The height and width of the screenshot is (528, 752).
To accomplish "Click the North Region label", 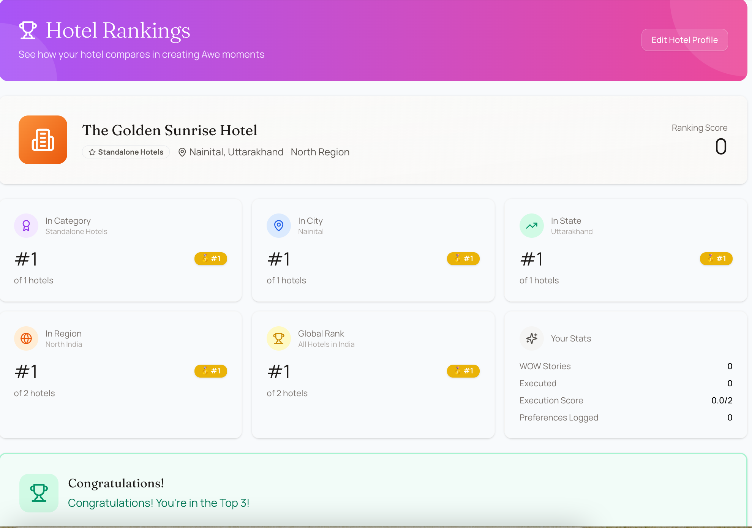I will click(x=320, y=152).
